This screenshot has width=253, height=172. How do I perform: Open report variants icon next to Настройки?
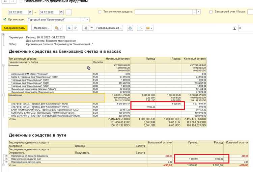pos(58,28)
